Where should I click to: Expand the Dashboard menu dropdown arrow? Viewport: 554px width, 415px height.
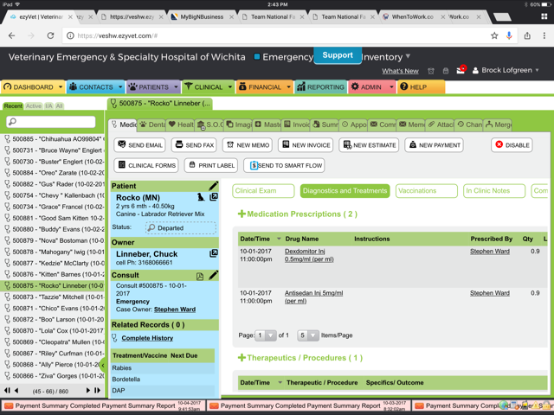coord(60,87)
